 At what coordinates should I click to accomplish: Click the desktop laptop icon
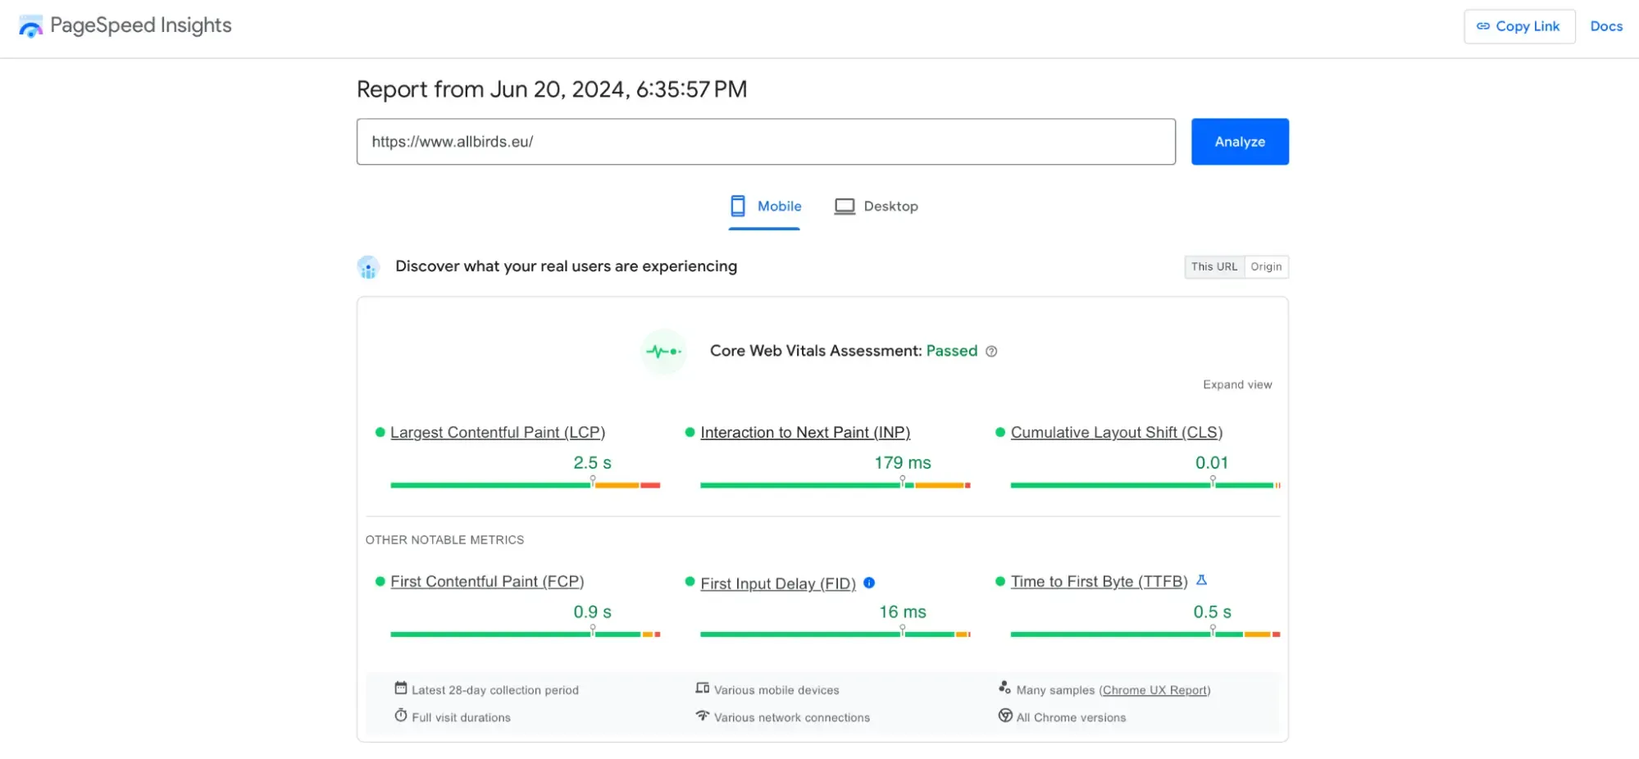tap(845, 207)
